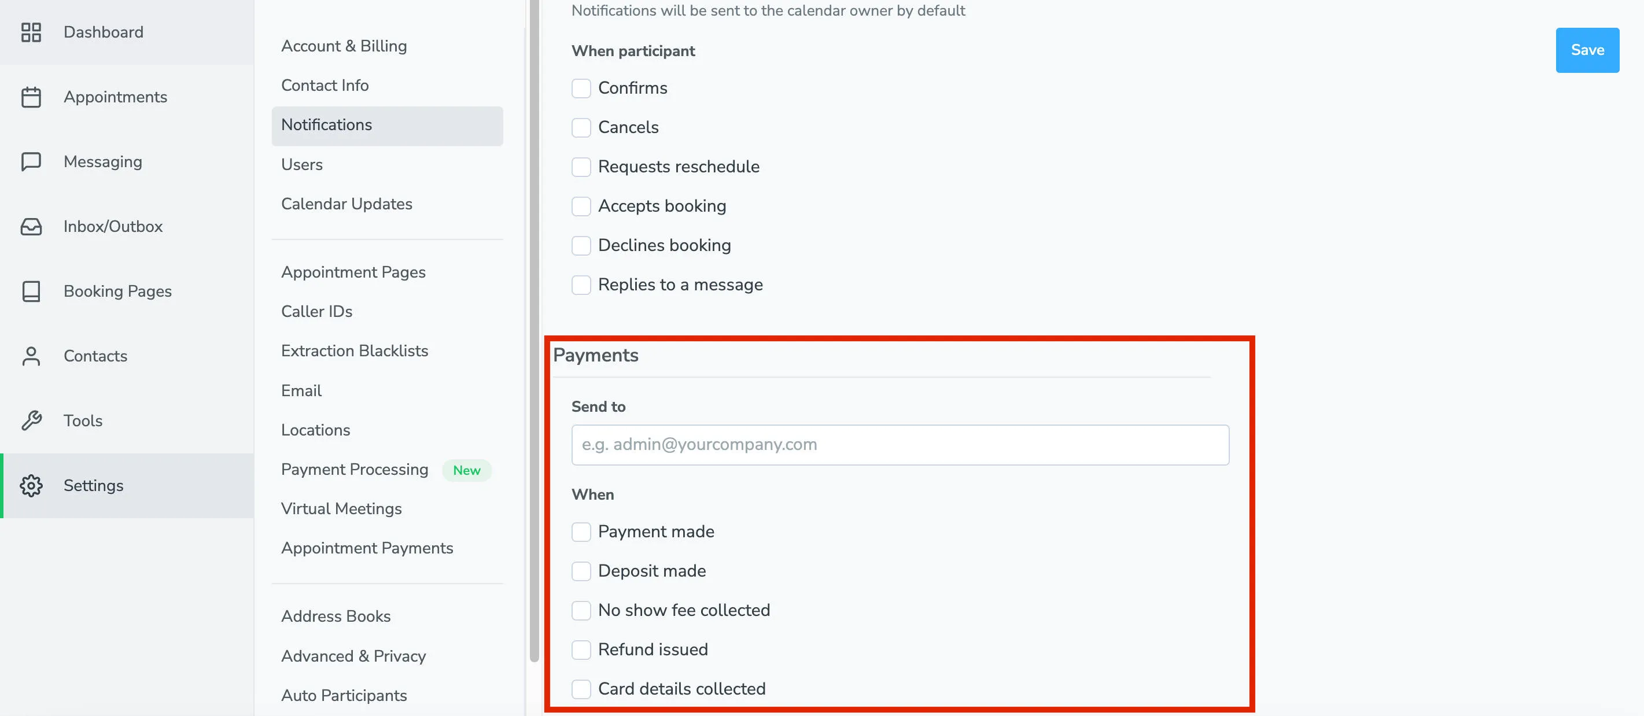Open Account & Billing settings
This screenshot has height=716, width=1644.
click(344, 45)
